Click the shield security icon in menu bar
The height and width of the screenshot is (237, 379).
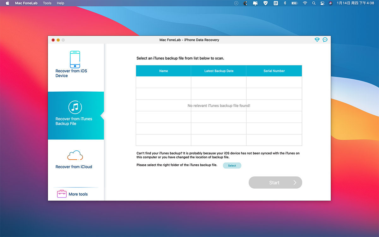(x=266, y=3)
